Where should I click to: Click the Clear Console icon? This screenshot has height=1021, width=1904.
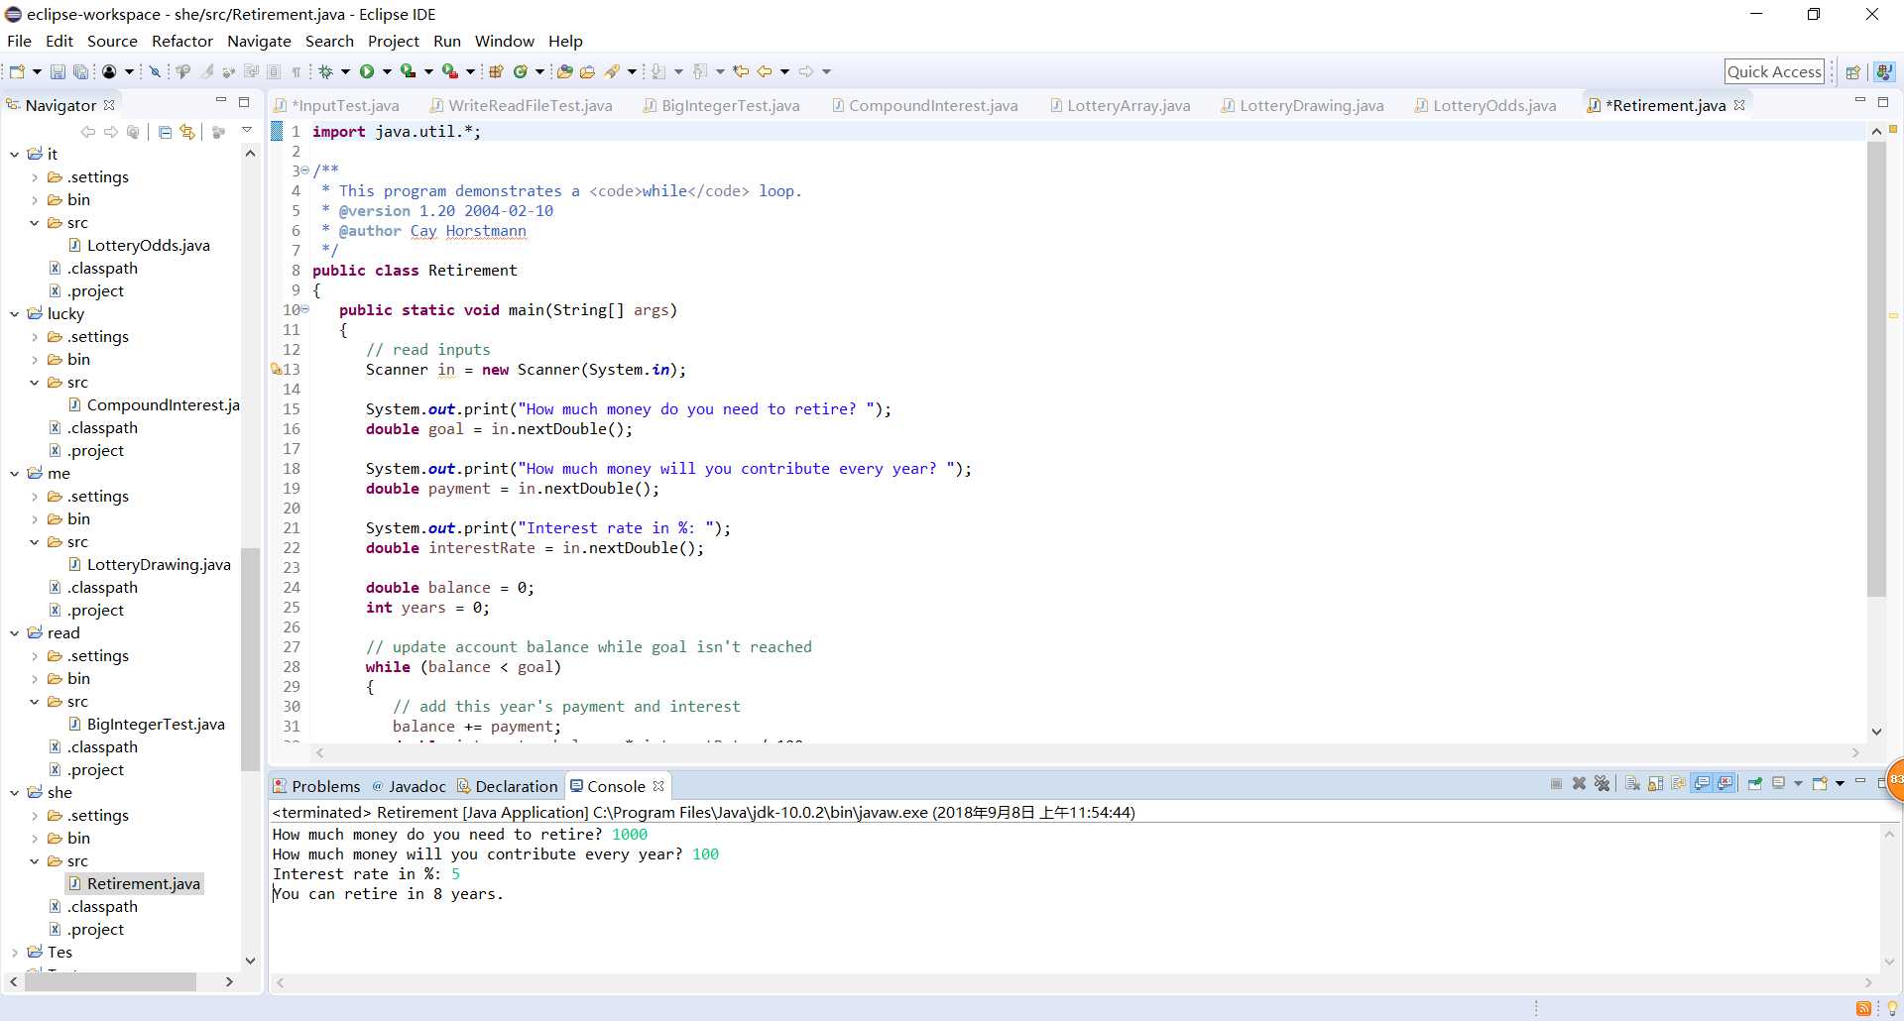click(x=1633, y=783)
